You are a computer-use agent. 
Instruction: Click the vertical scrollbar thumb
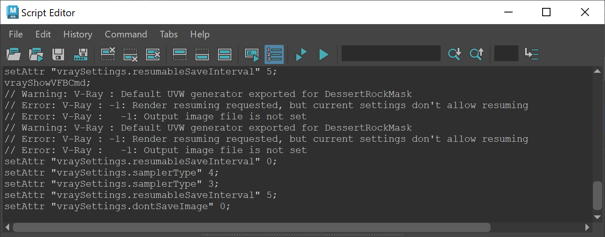click(x=598, y=195)
